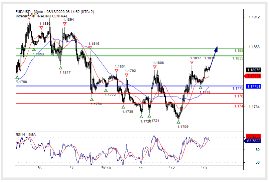
Task: Select the red 66.9258 RSI value tag
Action: pos(253,136)
